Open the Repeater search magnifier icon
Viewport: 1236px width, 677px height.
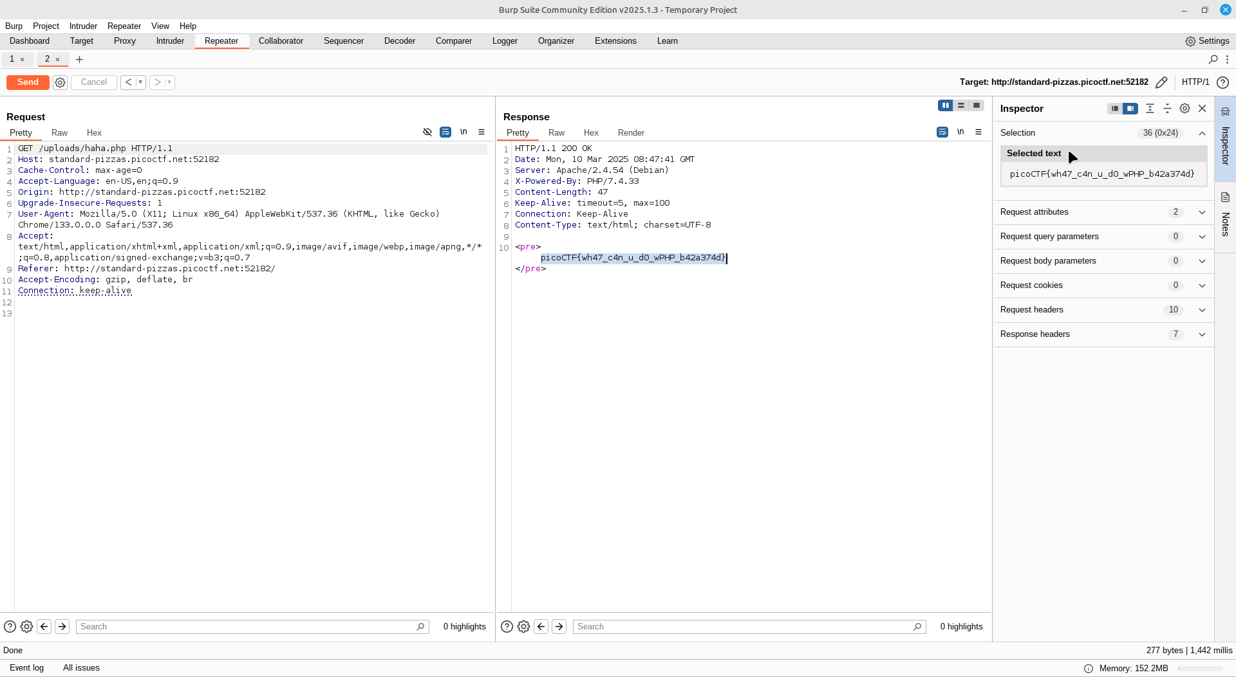[1213, 59]
